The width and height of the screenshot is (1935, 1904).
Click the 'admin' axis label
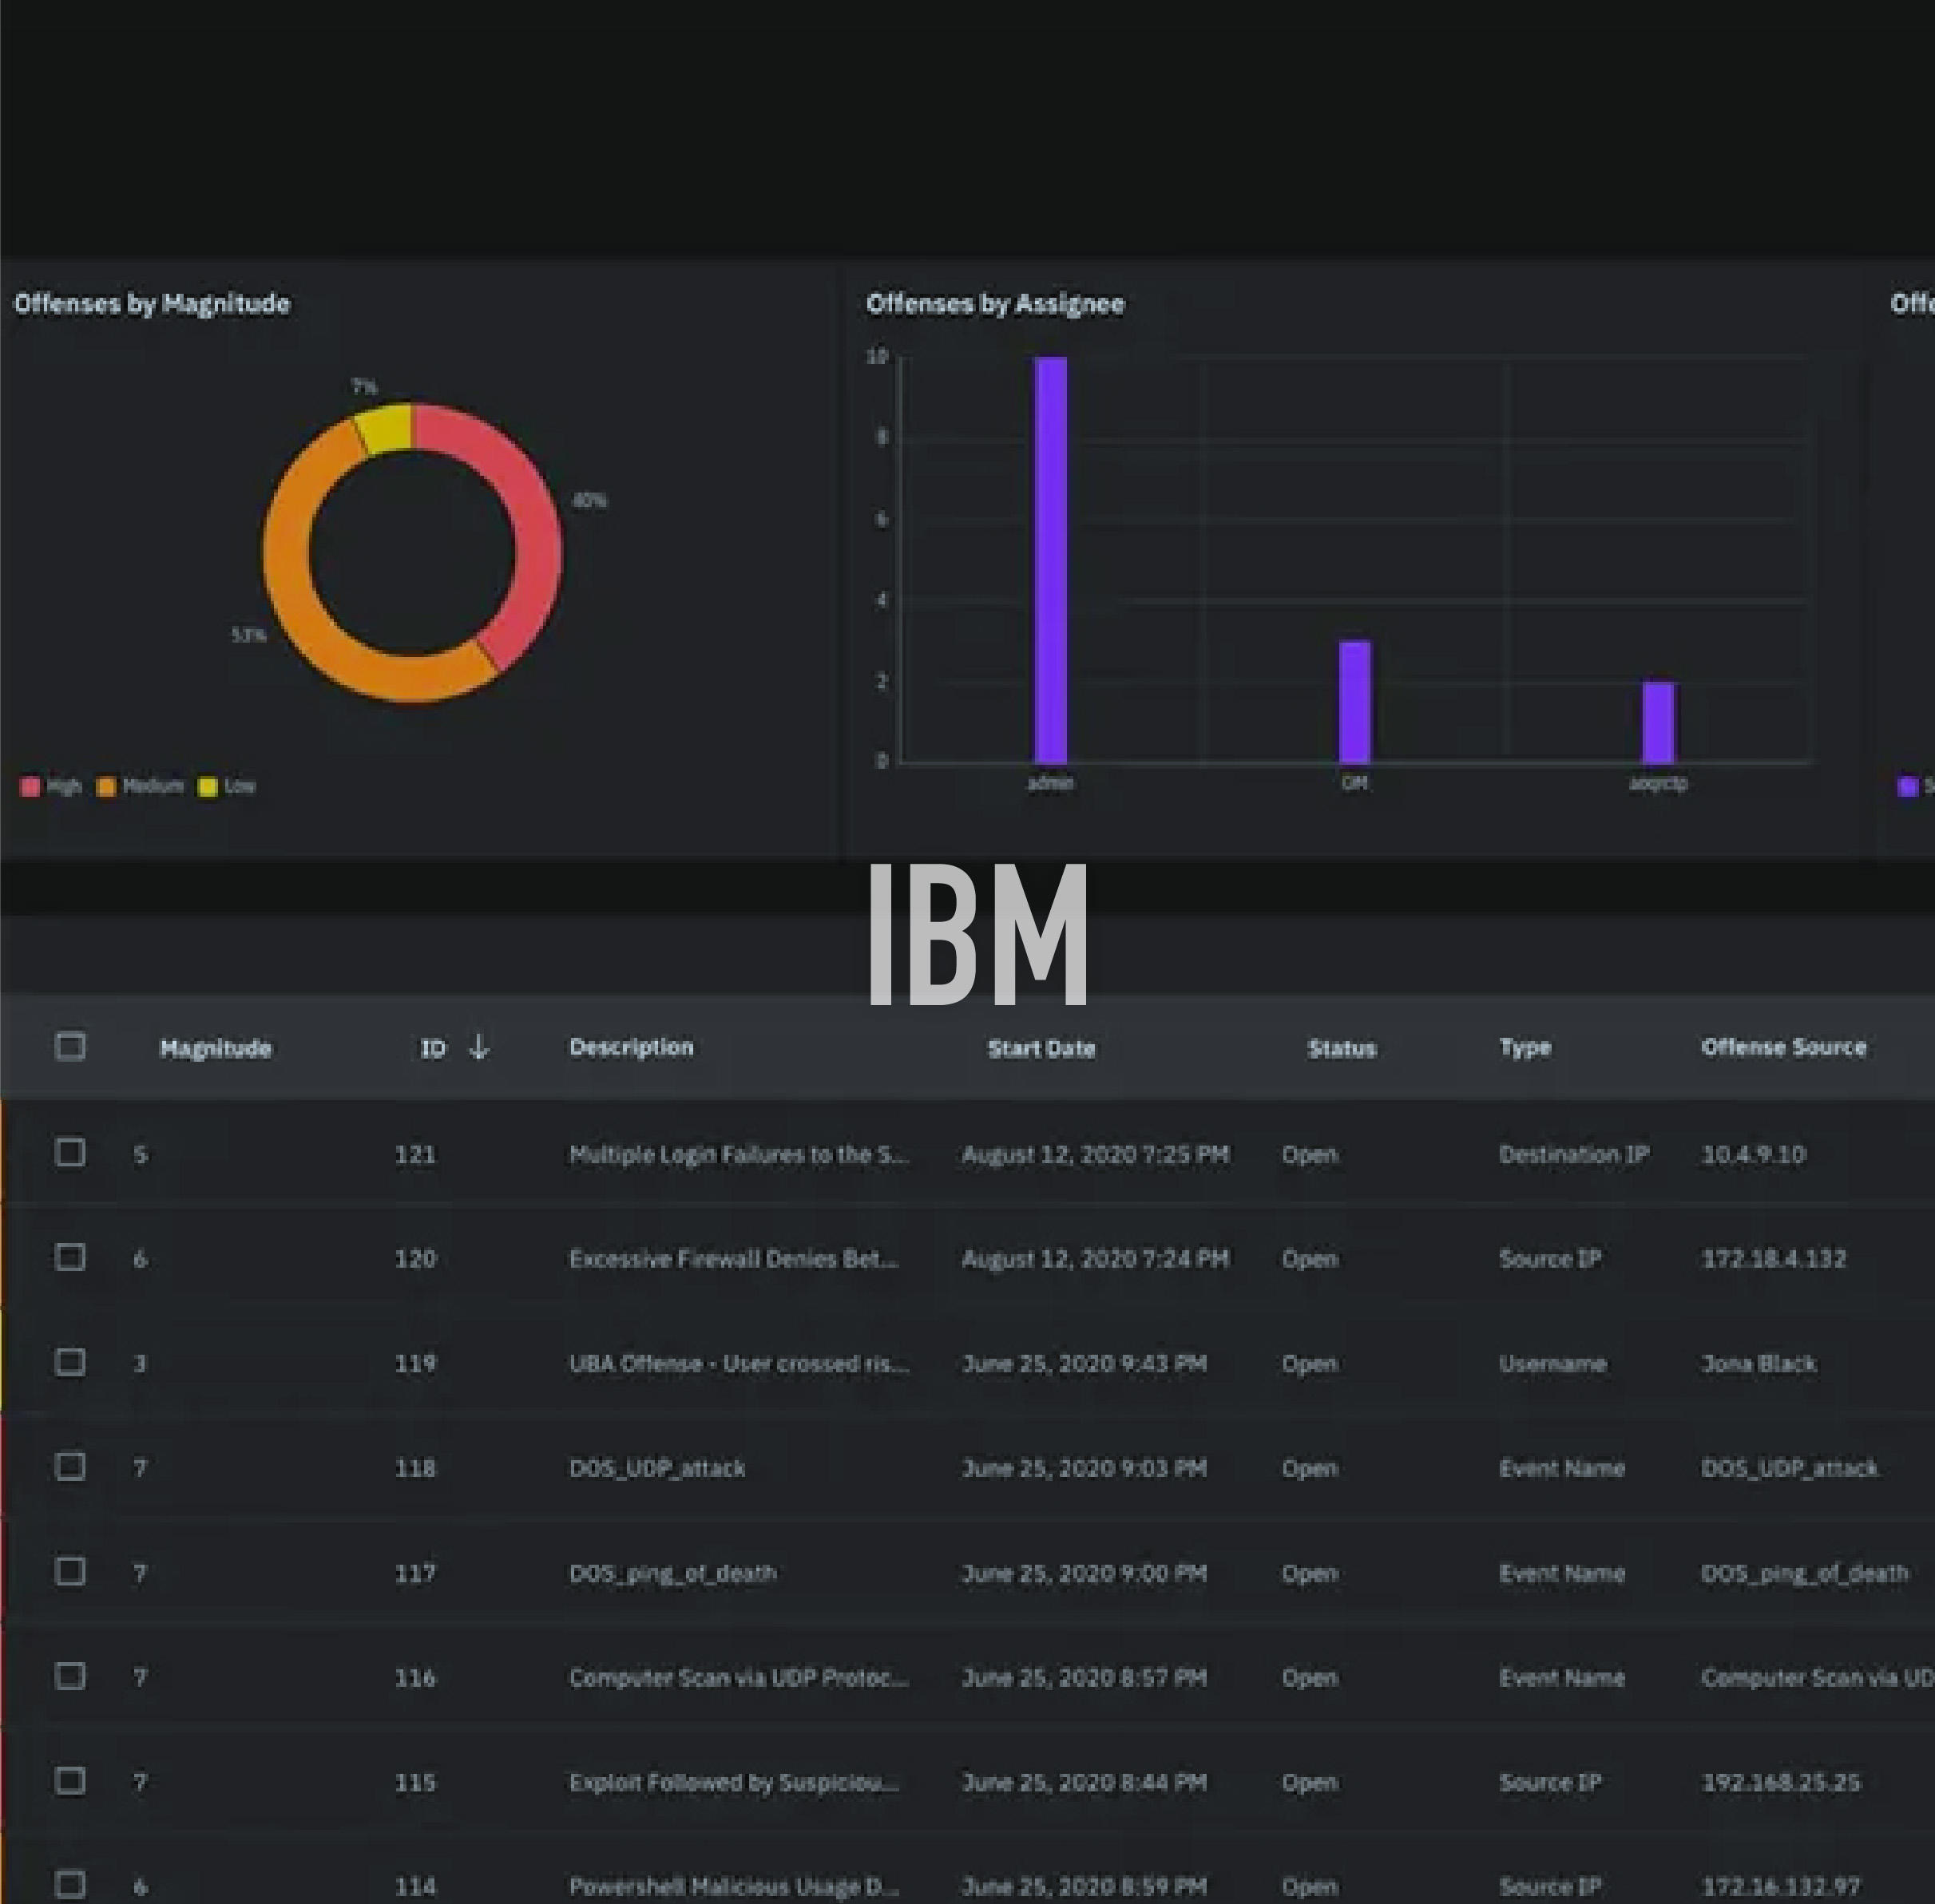1050,783
